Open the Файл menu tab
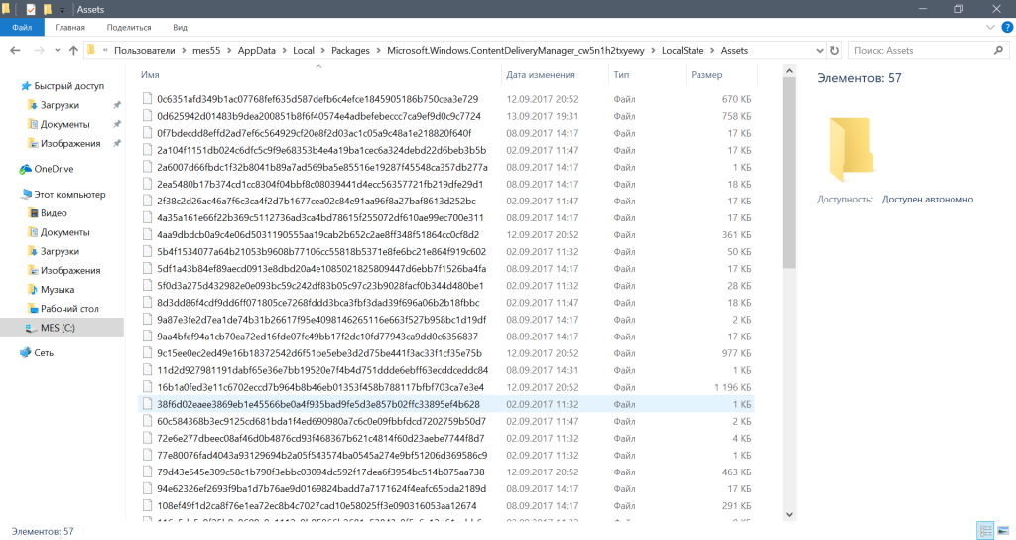 (x=22, y=28)
